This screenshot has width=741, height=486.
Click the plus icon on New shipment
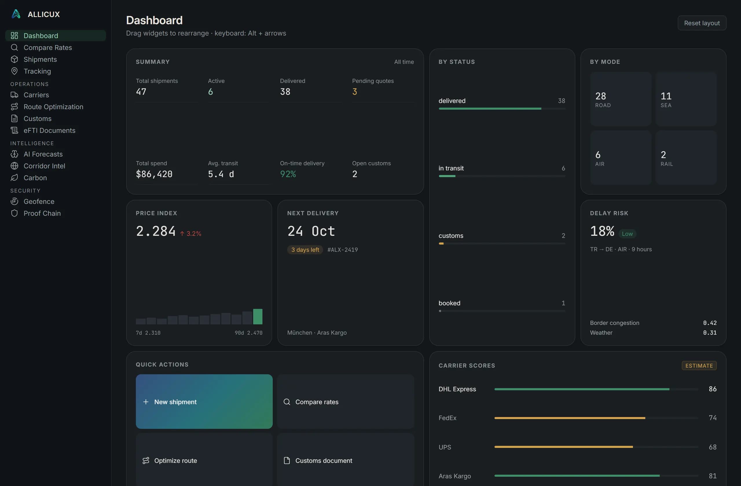146,402
